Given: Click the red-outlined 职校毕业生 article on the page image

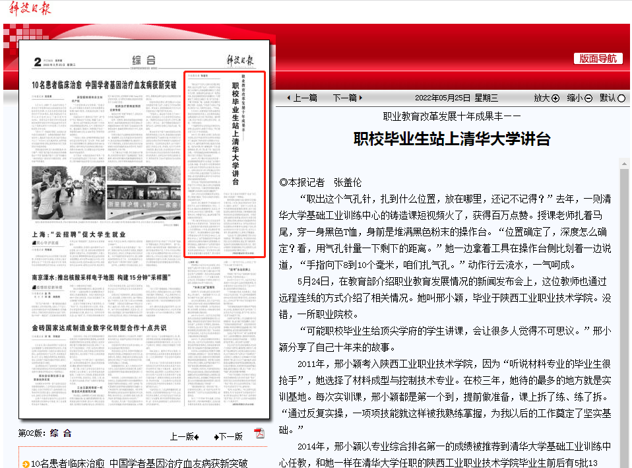Looking at the screenshot, I should [224, 164].
